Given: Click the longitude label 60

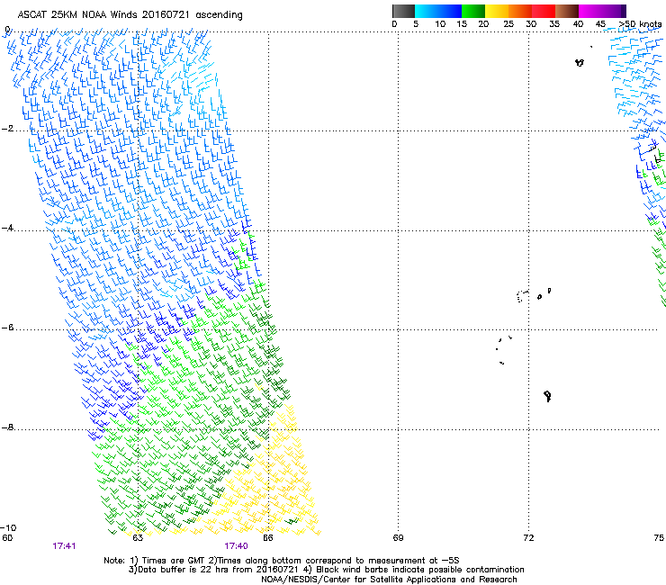Looking at the screenshot, I should click(7, 538).
